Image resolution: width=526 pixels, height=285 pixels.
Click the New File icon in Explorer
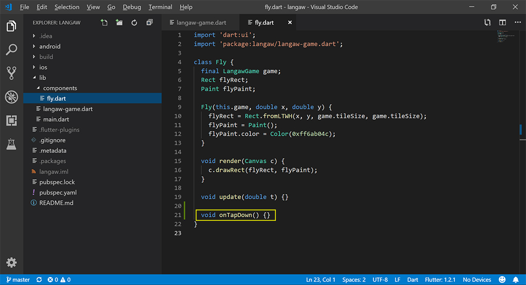[104, 23]
